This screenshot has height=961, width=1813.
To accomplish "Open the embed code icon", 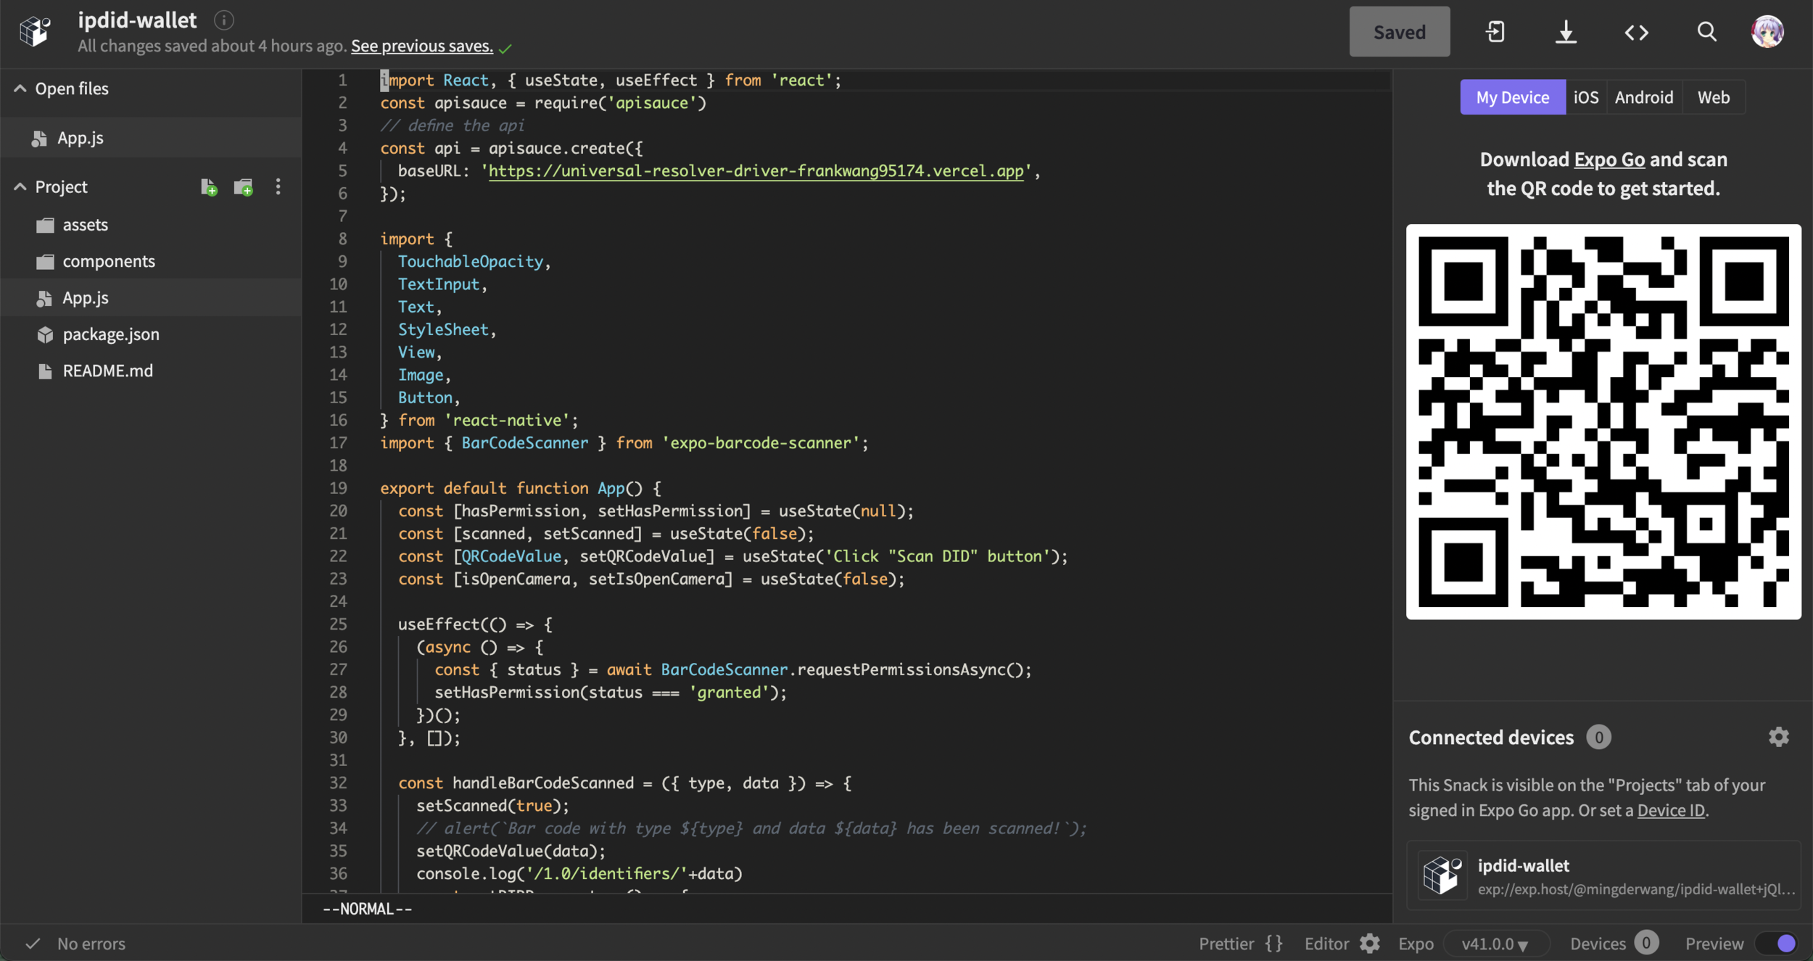I will click(1636, 32).
